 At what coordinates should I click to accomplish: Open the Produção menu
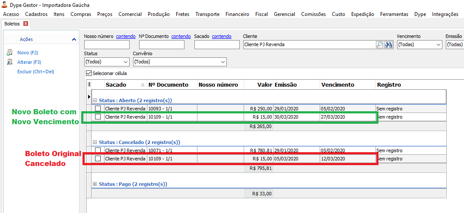point(159,14)
